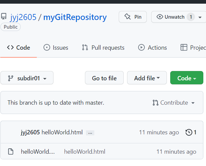Pin this repository with the Pin button
206x166 pixels.
(x=133, y=17)
